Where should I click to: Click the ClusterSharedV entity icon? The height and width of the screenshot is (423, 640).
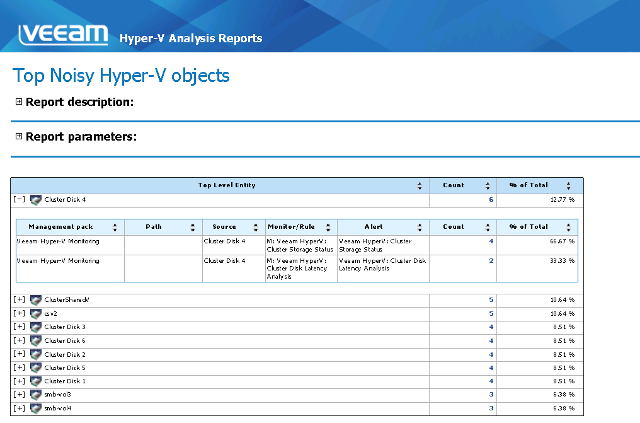coord(36,300)
